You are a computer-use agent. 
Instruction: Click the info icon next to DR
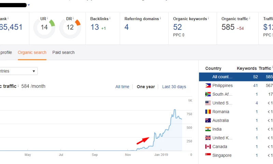(73, 18)
